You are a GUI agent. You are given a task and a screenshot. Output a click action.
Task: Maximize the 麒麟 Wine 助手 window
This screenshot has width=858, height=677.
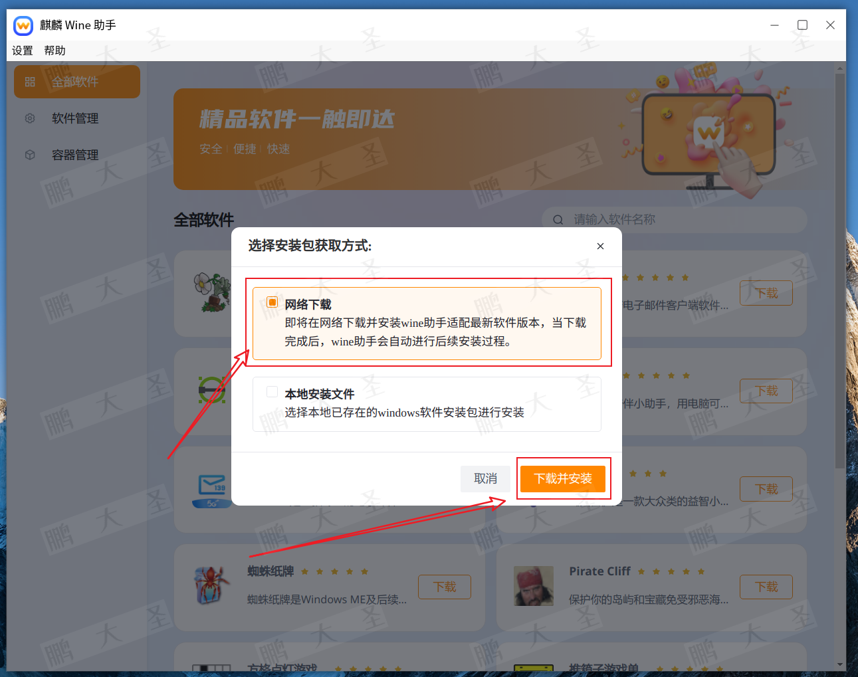click(802, 25)
